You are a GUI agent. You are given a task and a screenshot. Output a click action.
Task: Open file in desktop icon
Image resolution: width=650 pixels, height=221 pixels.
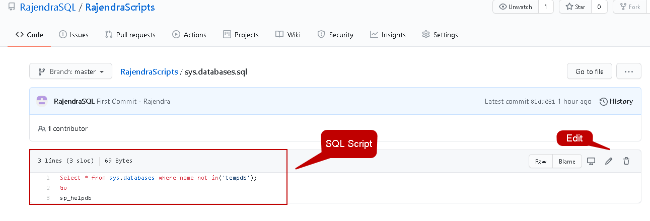pyautogui.click(x=592, y=161)
